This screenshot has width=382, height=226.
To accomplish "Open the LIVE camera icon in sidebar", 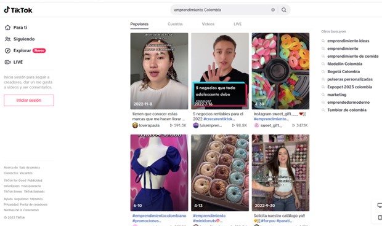I will point(7,62).
